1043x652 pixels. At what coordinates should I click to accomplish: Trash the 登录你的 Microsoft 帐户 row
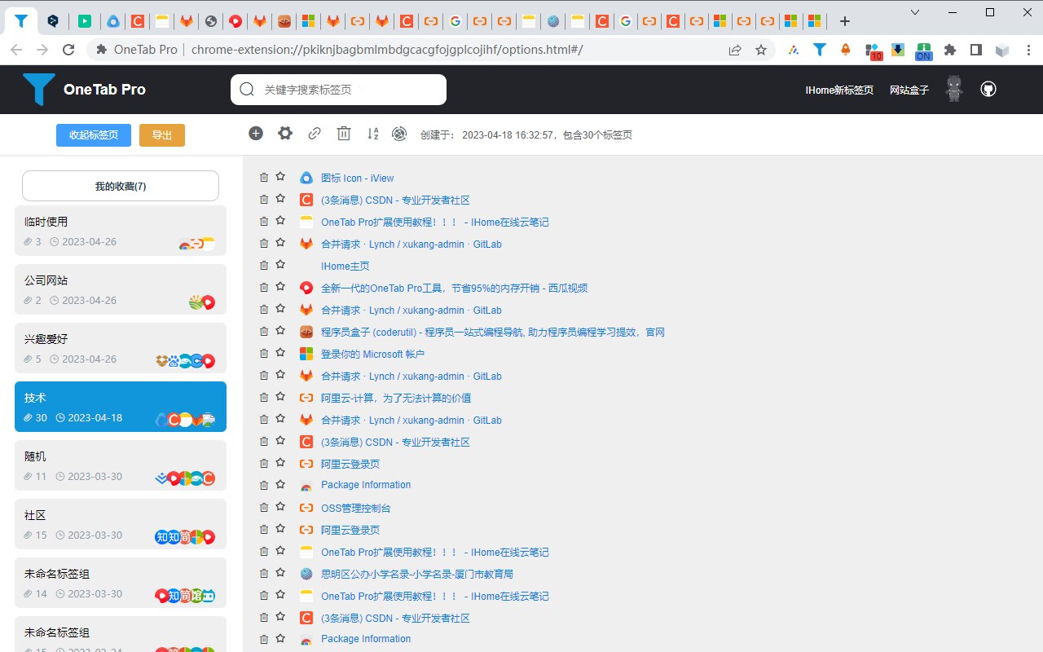(x=264, y=353)
